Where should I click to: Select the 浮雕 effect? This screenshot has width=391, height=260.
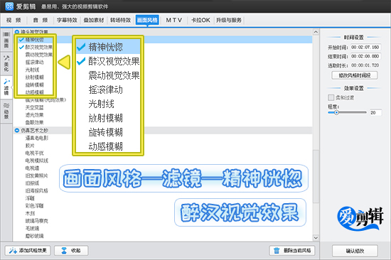tap(30, 198)
